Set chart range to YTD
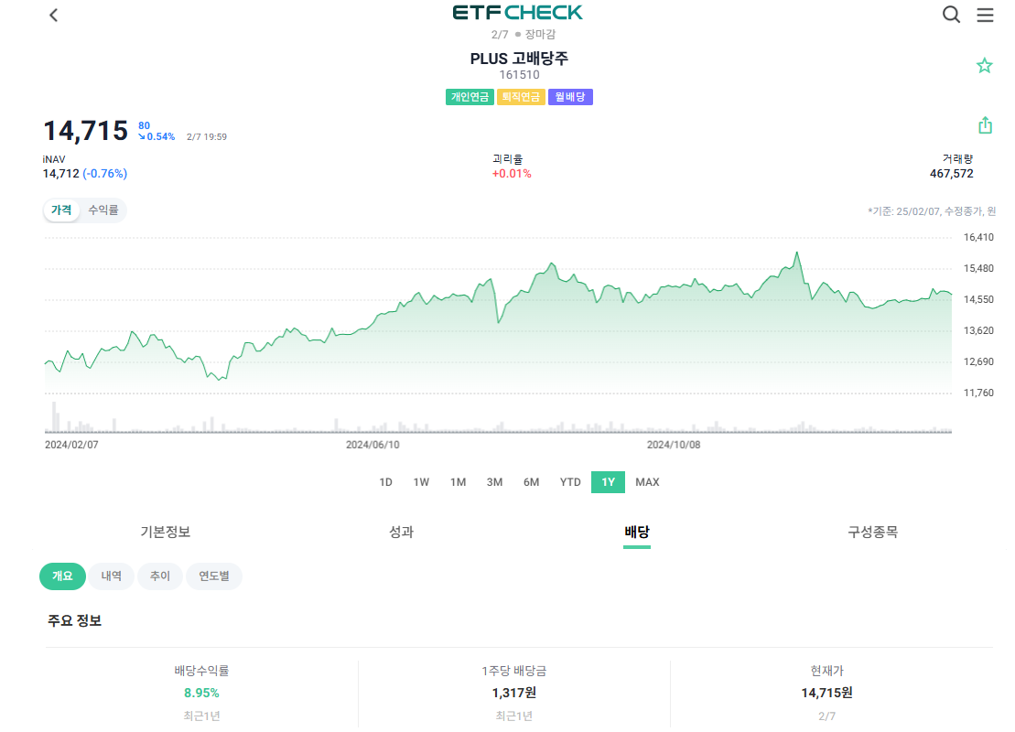The image size is (1015, 732). (570, 482)
